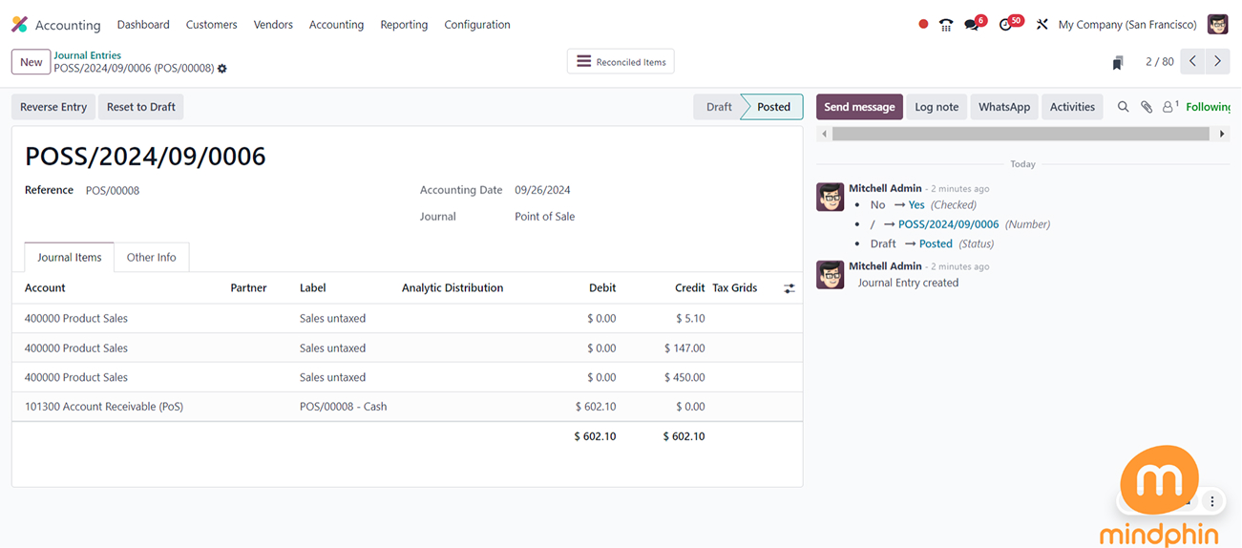Search chatter messages with magnifier icon
Screen dimensions: 1242x548
1124,107
